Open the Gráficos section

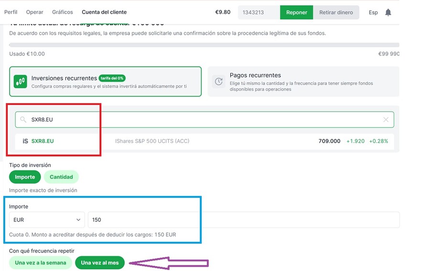tap(63, 12)
